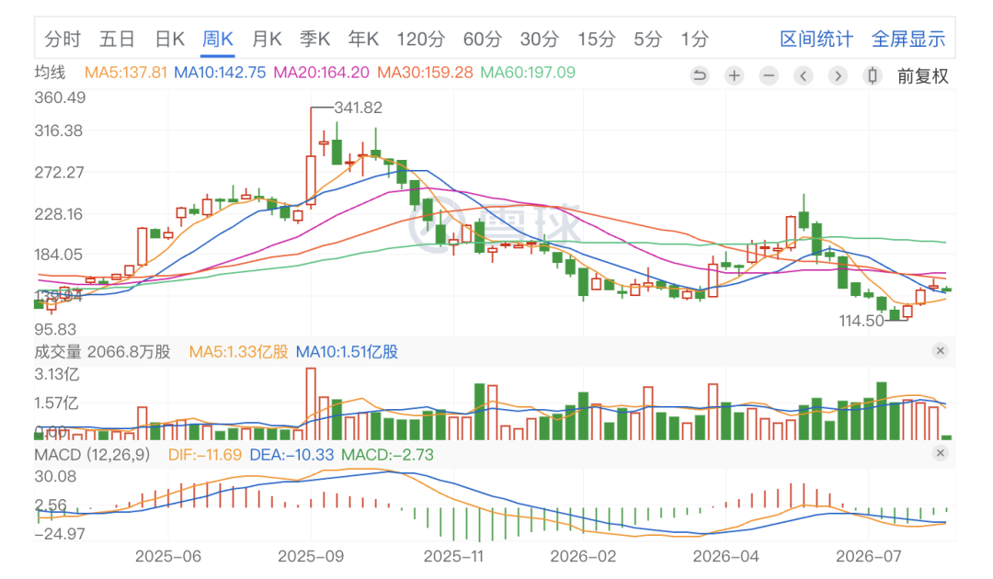Click MA5:137.81 legend value
This screenshot has width=993, height=579.
coord(125,73)
